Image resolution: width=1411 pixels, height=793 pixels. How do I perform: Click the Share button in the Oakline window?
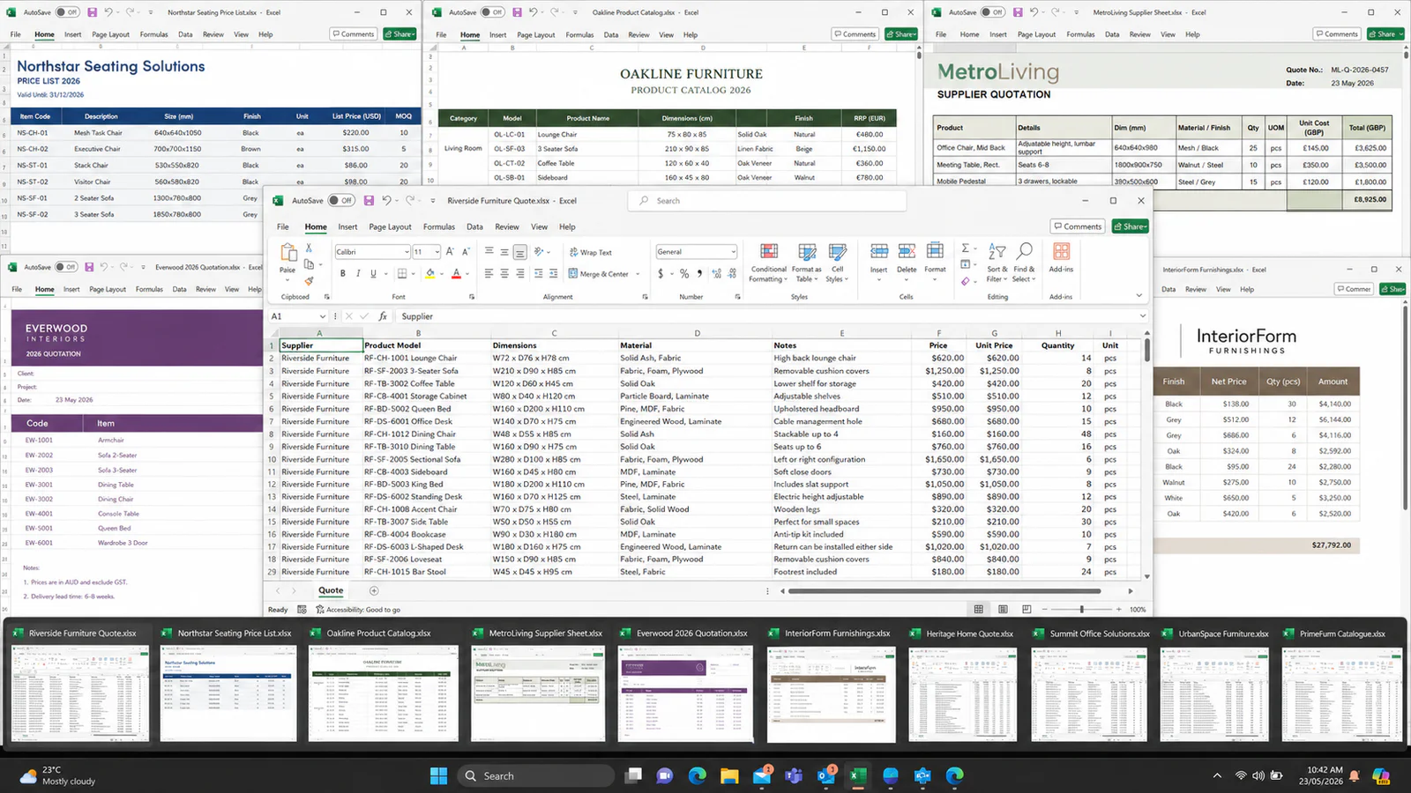[901, 34]
